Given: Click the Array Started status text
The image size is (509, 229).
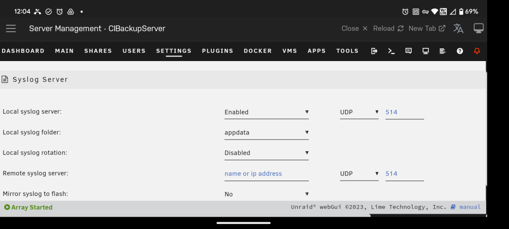Looking at the screenshot, I should coord(32,207).
